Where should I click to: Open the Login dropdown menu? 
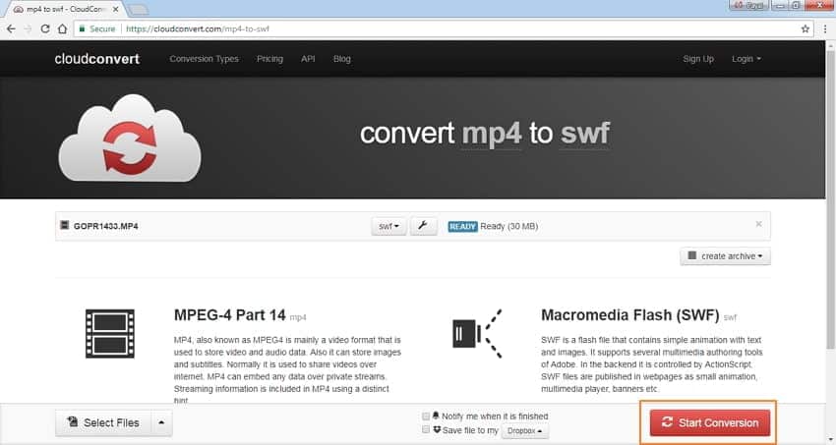pos(746,59)
